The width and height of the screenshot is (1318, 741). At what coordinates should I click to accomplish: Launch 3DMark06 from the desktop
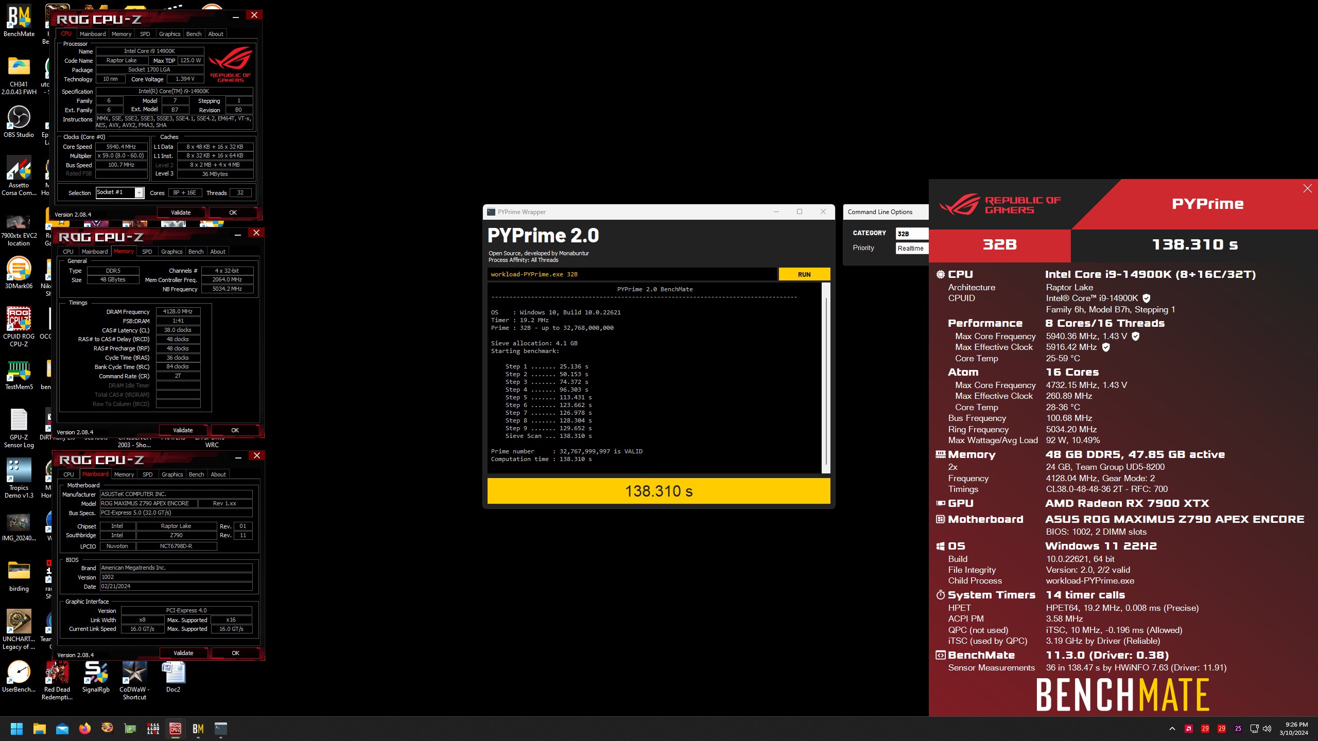[19, 273]
